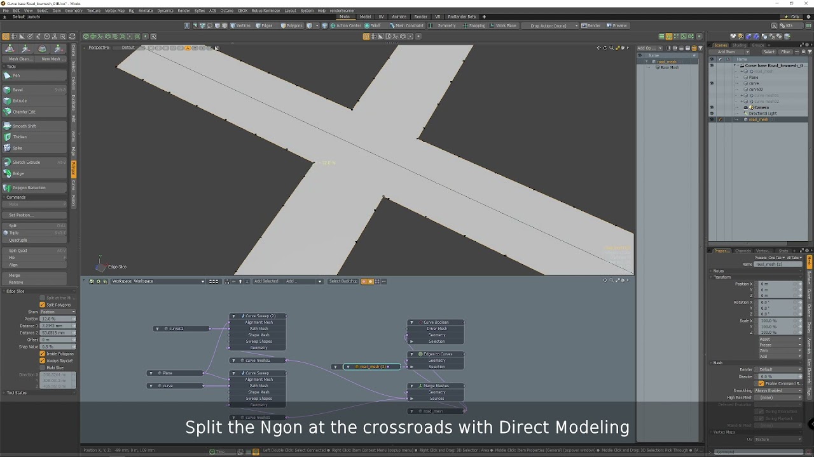814x457 pixels.
Task: Toggle the Inside Polygons checkbox
Action: [x=43, y=354]
